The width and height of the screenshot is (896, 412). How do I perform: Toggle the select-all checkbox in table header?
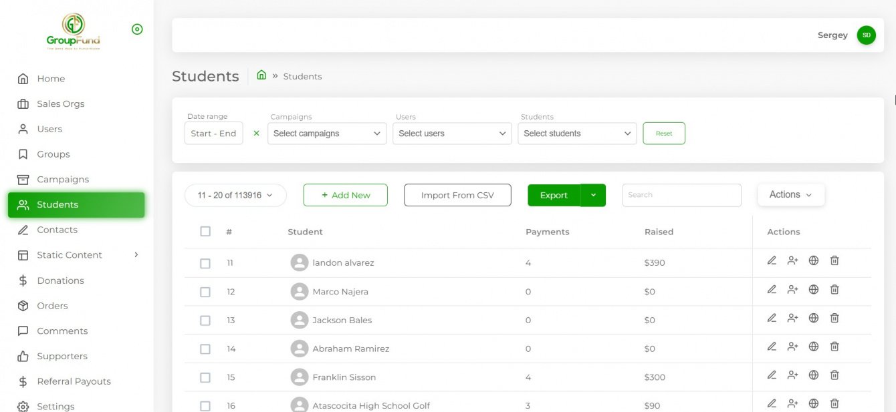pyautogui.click(x=205, y=232)
